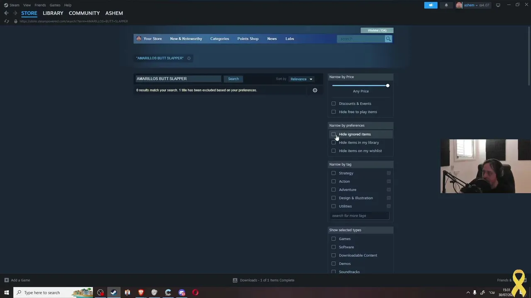Check the Demos type filter

(334, 264)
